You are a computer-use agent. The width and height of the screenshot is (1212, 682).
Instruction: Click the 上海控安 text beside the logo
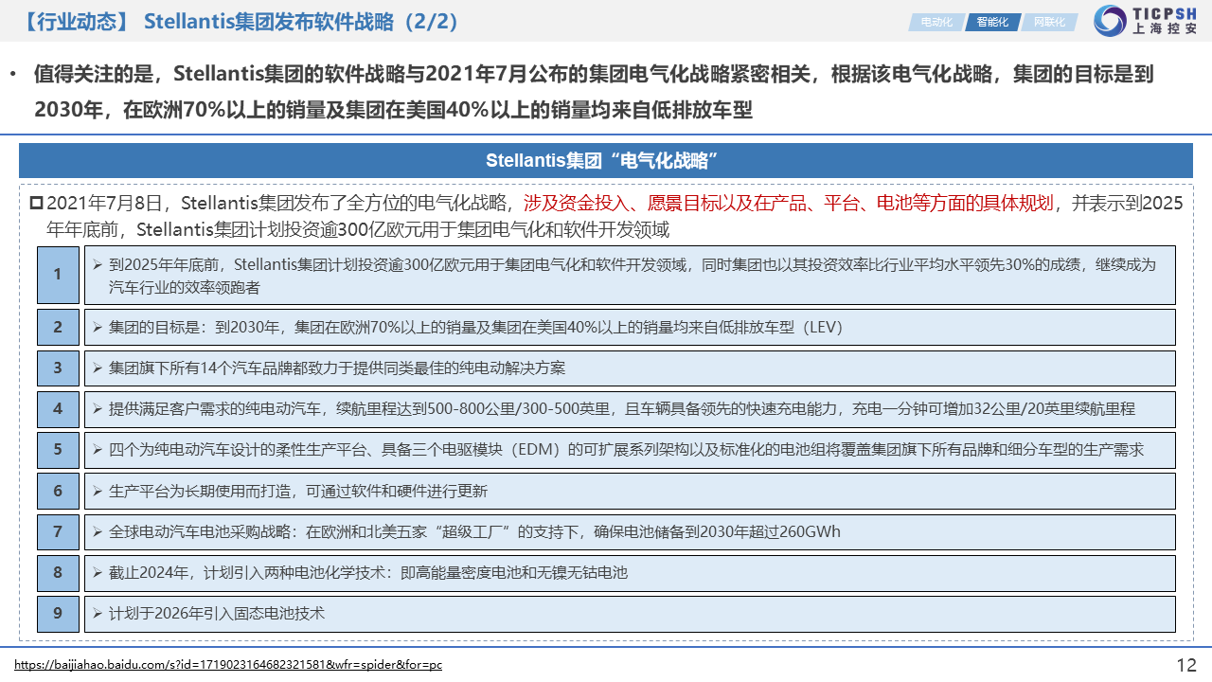[x=1165, y=29]
